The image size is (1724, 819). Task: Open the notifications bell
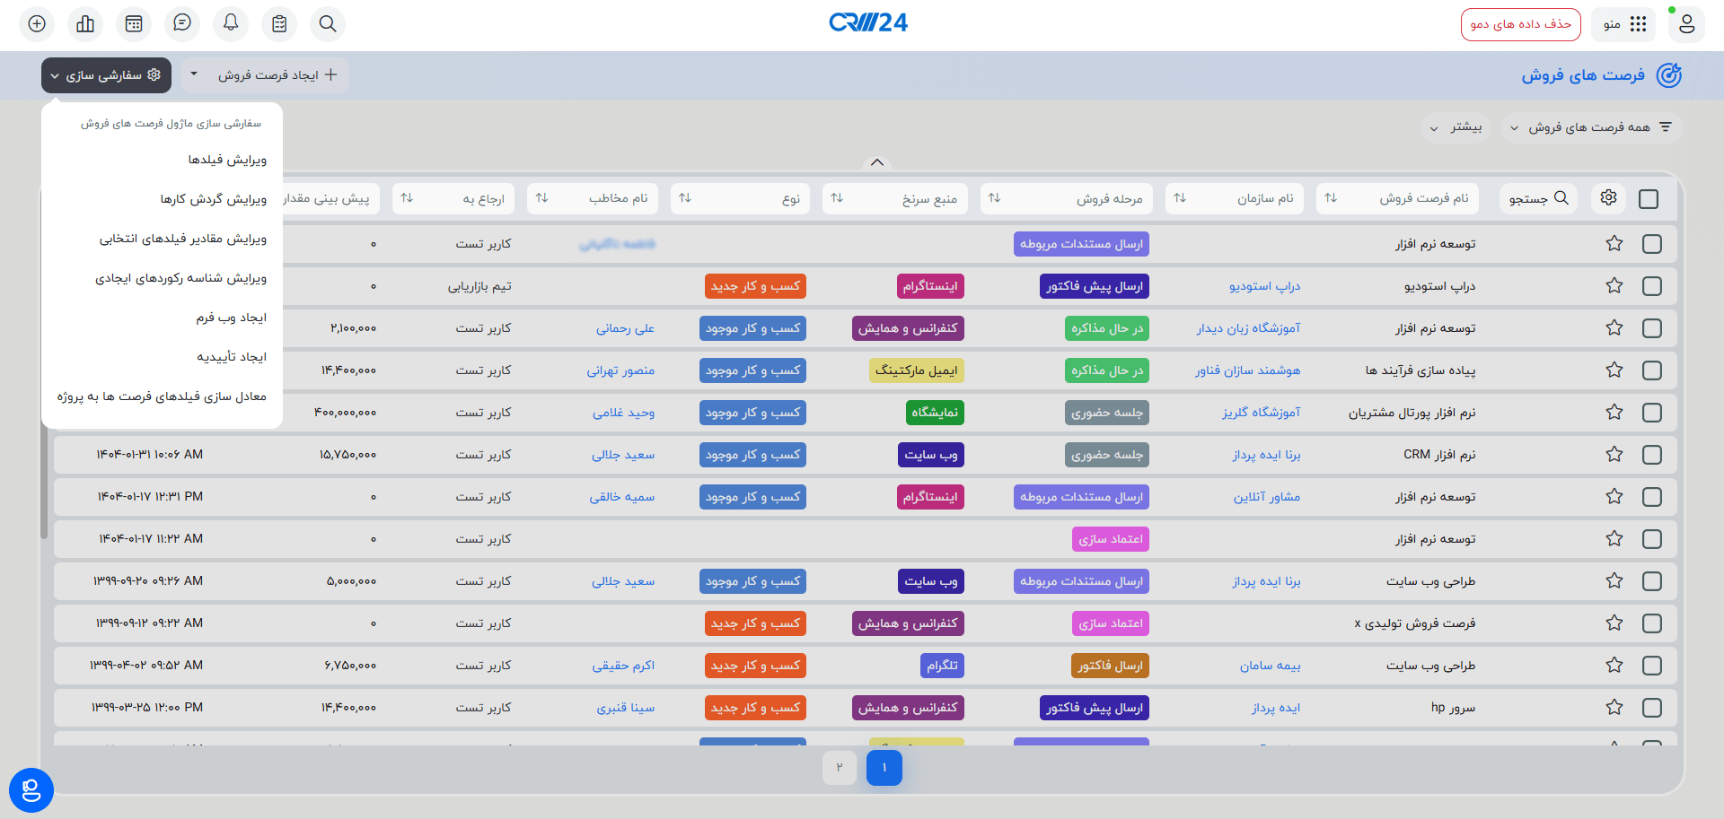coord(231,24)
